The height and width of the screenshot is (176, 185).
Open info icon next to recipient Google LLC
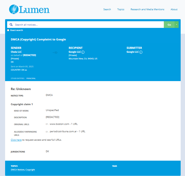tap(83, 52)
